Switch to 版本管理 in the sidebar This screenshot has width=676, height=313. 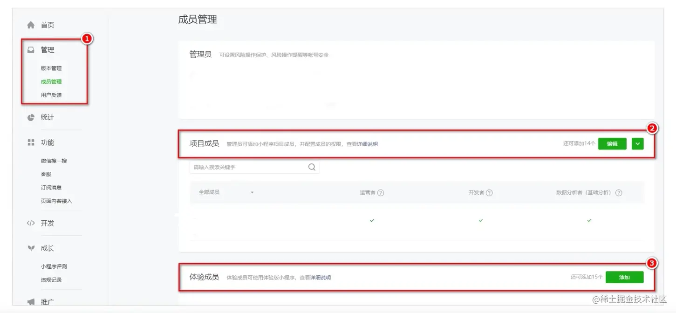tap(50, 68)
